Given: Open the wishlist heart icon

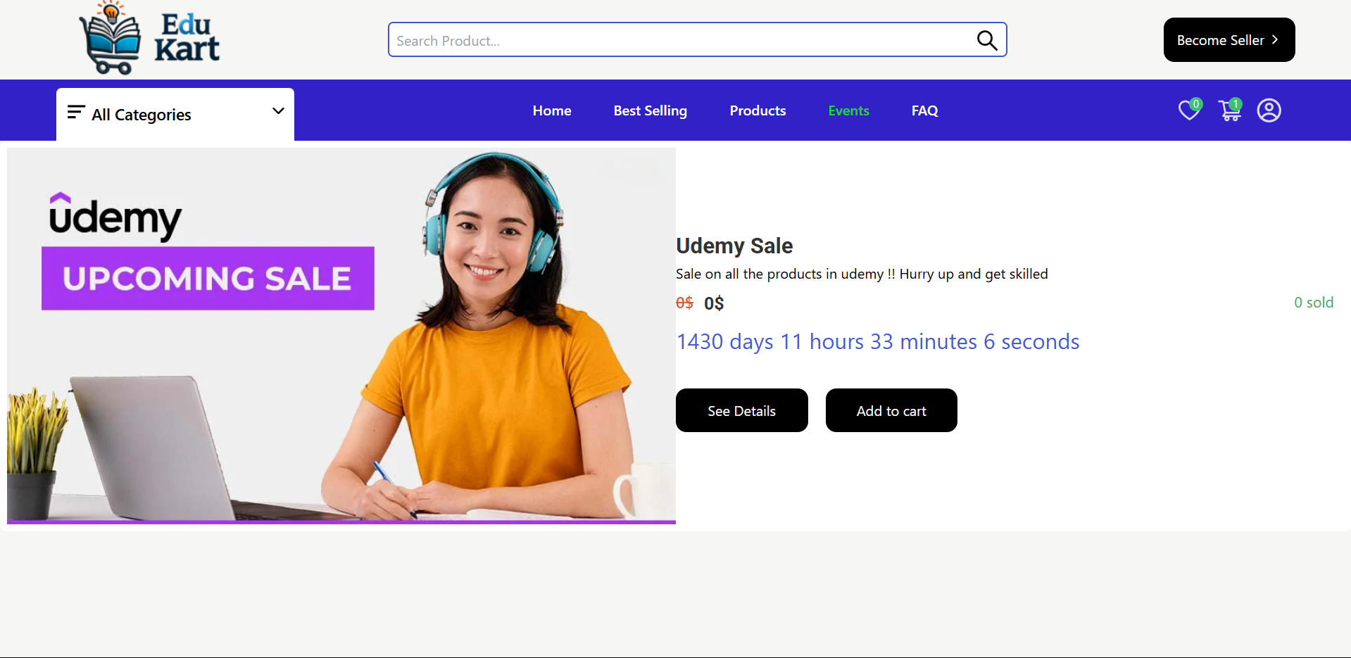Looking at the screenshot, I should (x=1189, y=110).
